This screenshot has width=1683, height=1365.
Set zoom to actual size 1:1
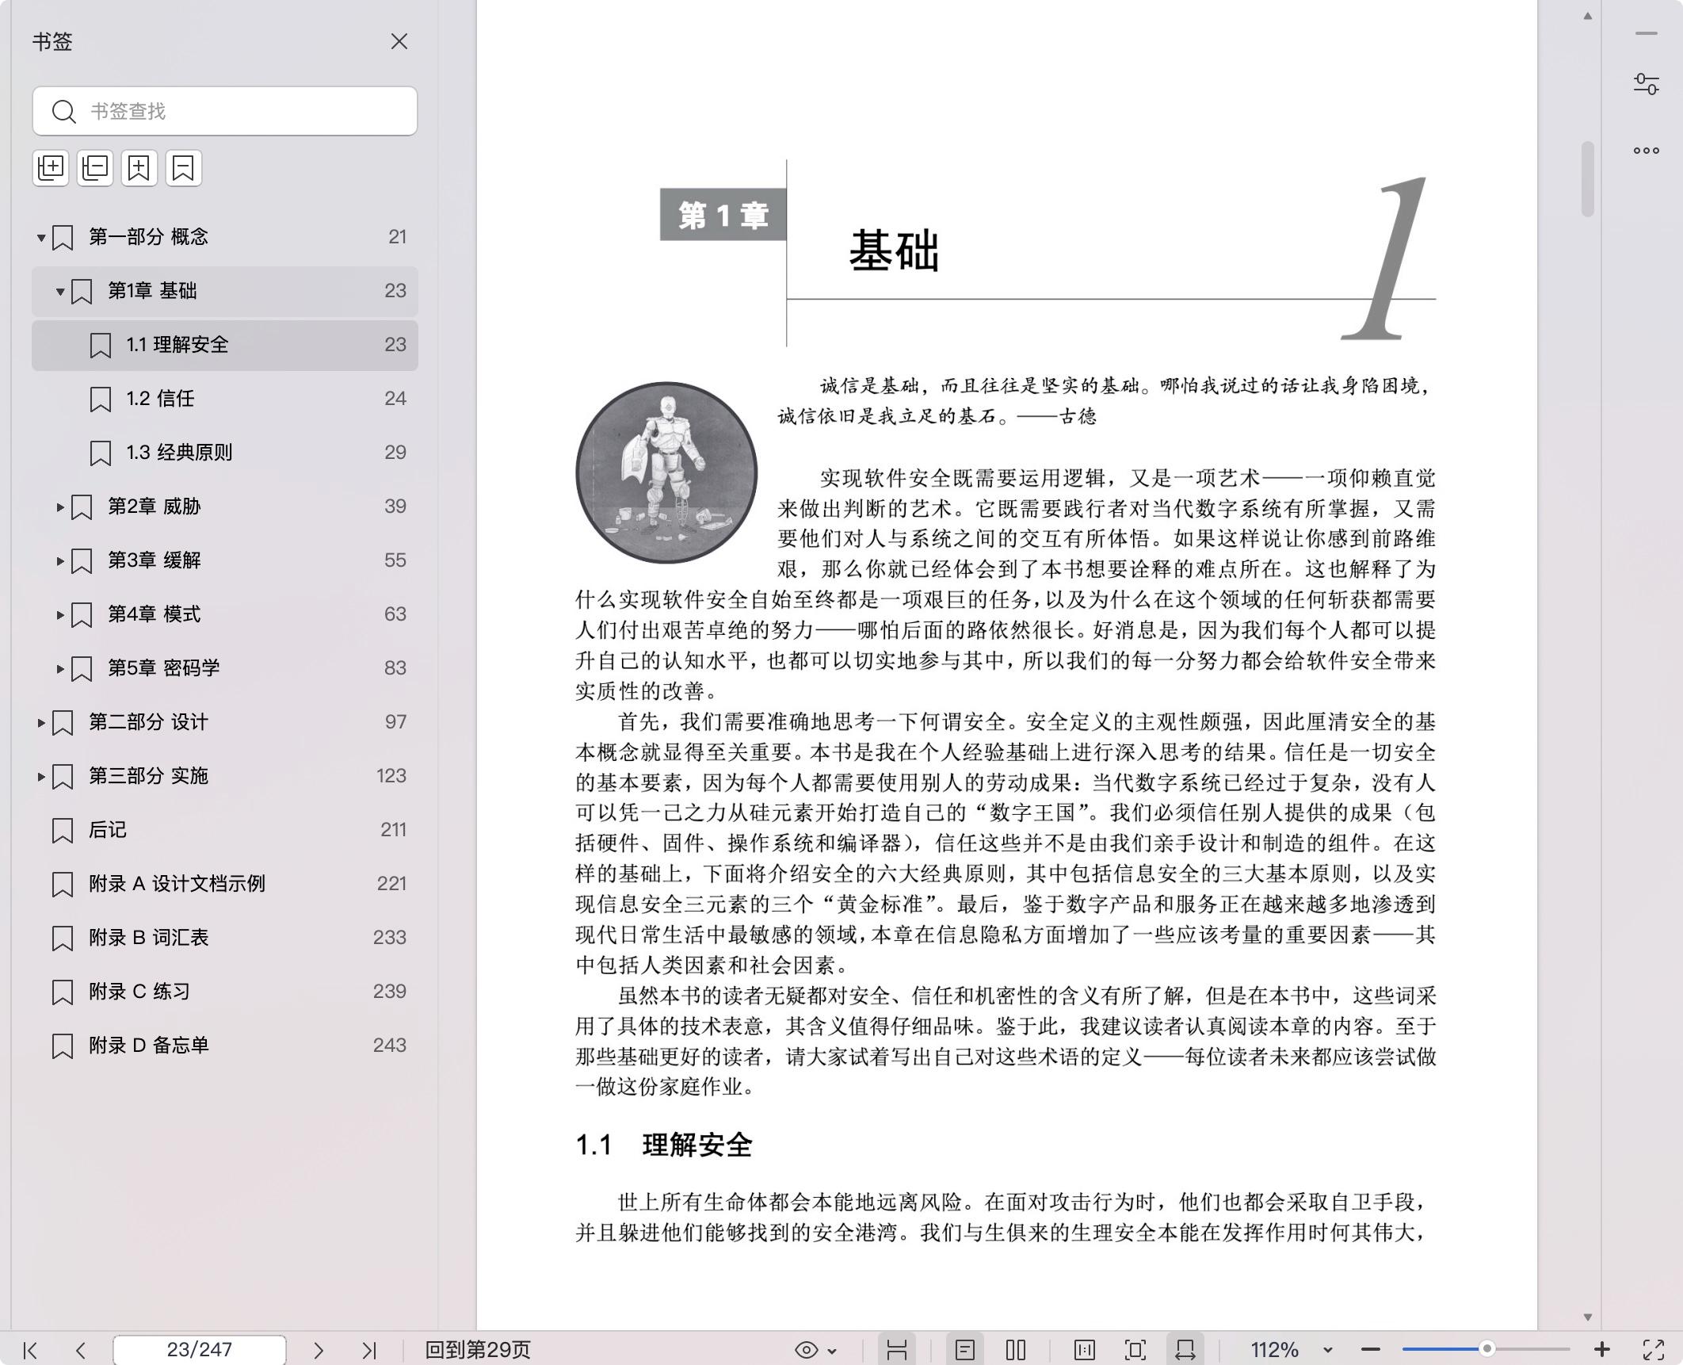1085,1350
